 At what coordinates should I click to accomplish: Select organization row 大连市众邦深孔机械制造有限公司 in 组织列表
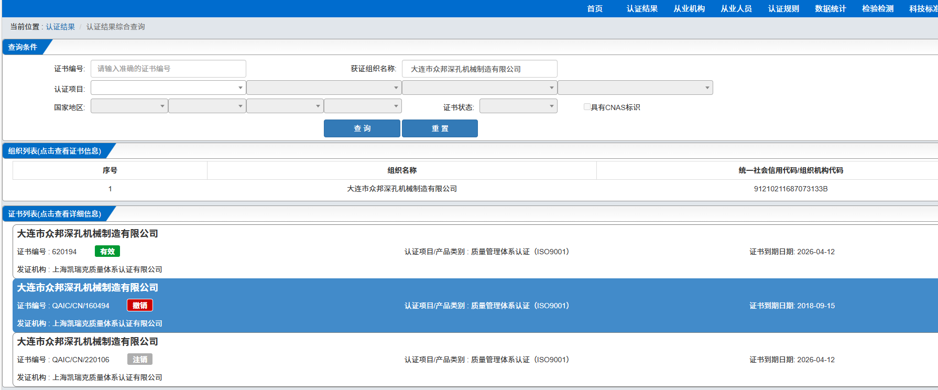[x=402, y=189]
